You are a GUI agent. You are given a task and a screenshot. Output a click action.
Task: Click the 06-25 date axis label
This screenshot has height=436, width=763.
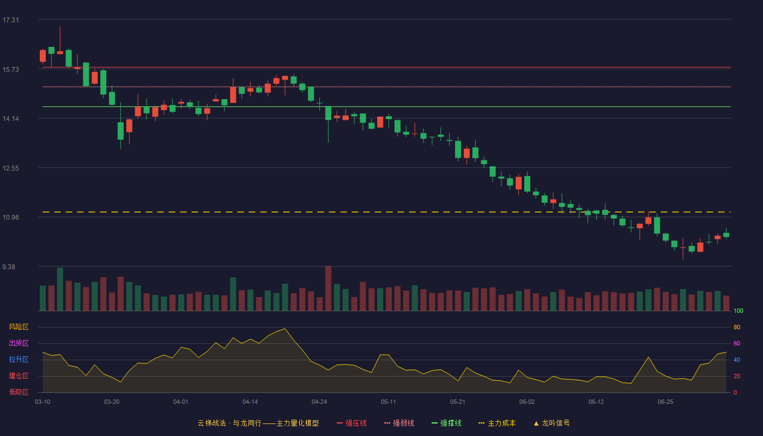coord(665,402)
